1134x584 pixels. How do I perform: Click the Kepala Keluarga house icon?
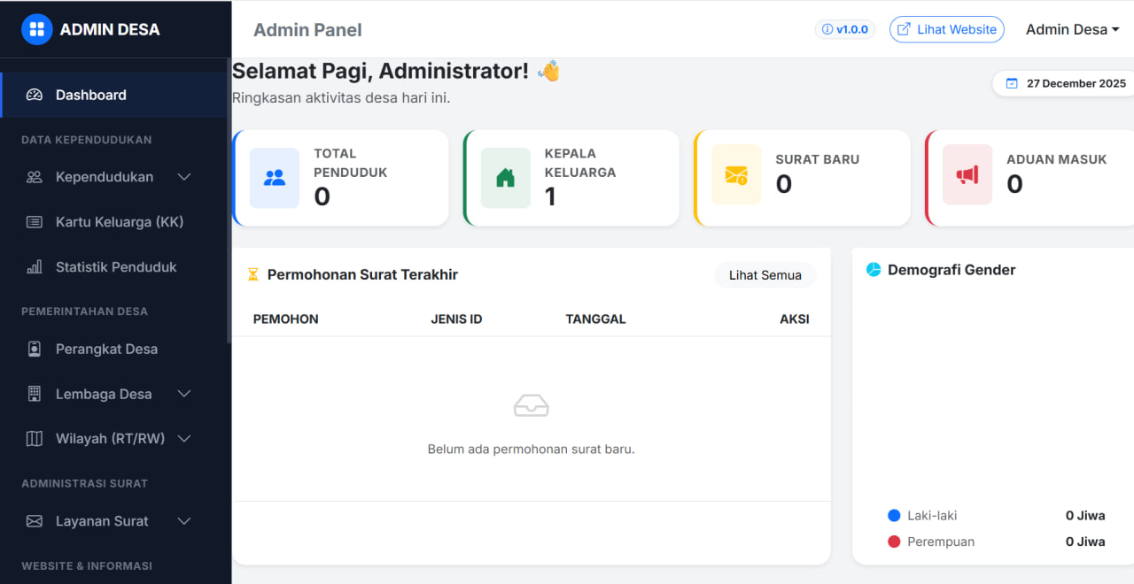click(505, 178)
